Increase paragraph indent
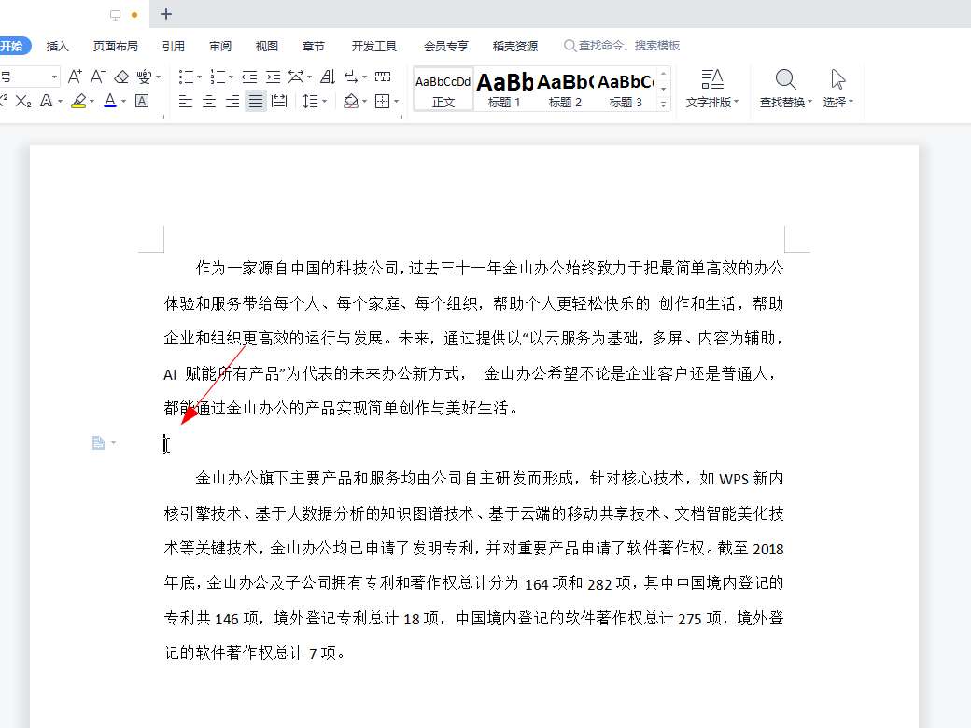Viewport: 971px width, 728px height. 273,77
